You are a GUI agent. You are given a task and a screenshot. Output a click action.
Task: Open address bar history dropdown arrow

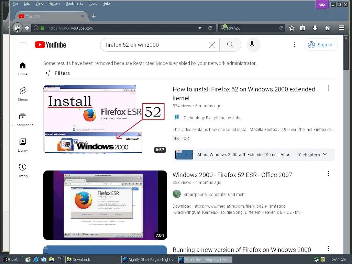pos(200,28)
